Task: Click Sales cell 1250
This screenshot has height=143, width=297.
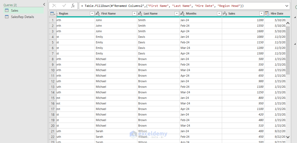Action: (x=243, y=92)
